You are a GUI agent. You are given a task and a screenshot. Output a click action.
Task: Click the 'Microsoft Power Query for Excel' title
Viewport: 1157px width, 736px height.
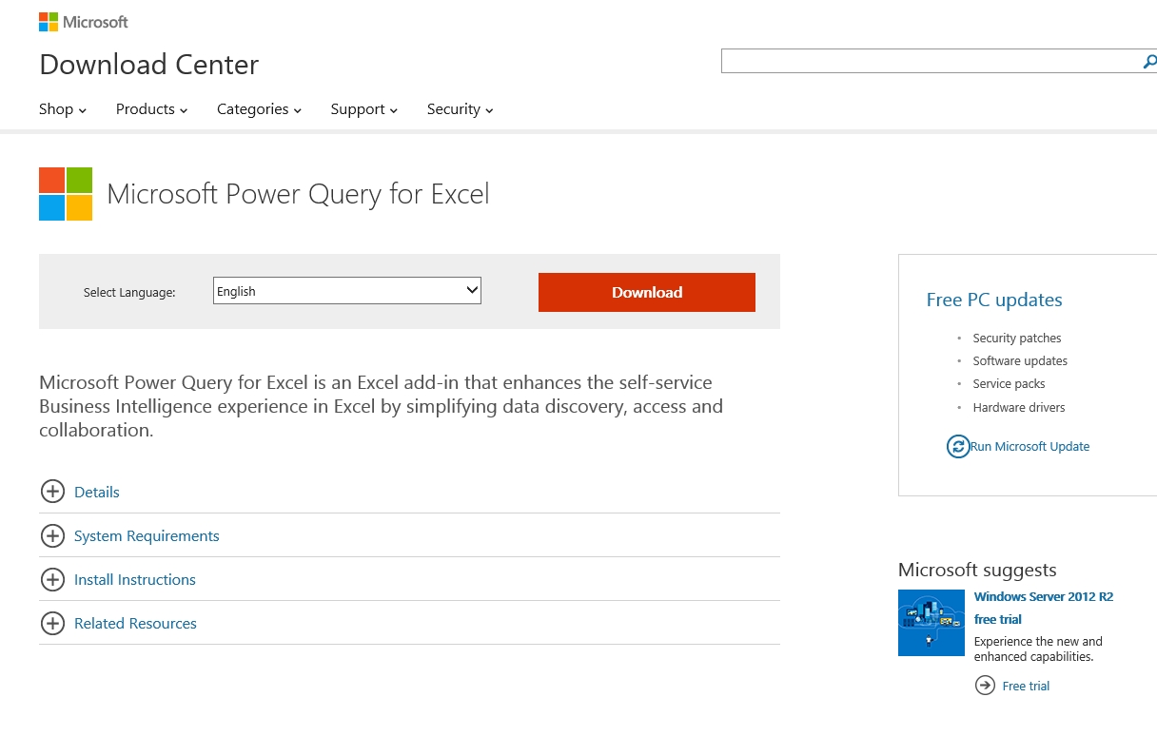pyautogui.click(x=298, y=194)
